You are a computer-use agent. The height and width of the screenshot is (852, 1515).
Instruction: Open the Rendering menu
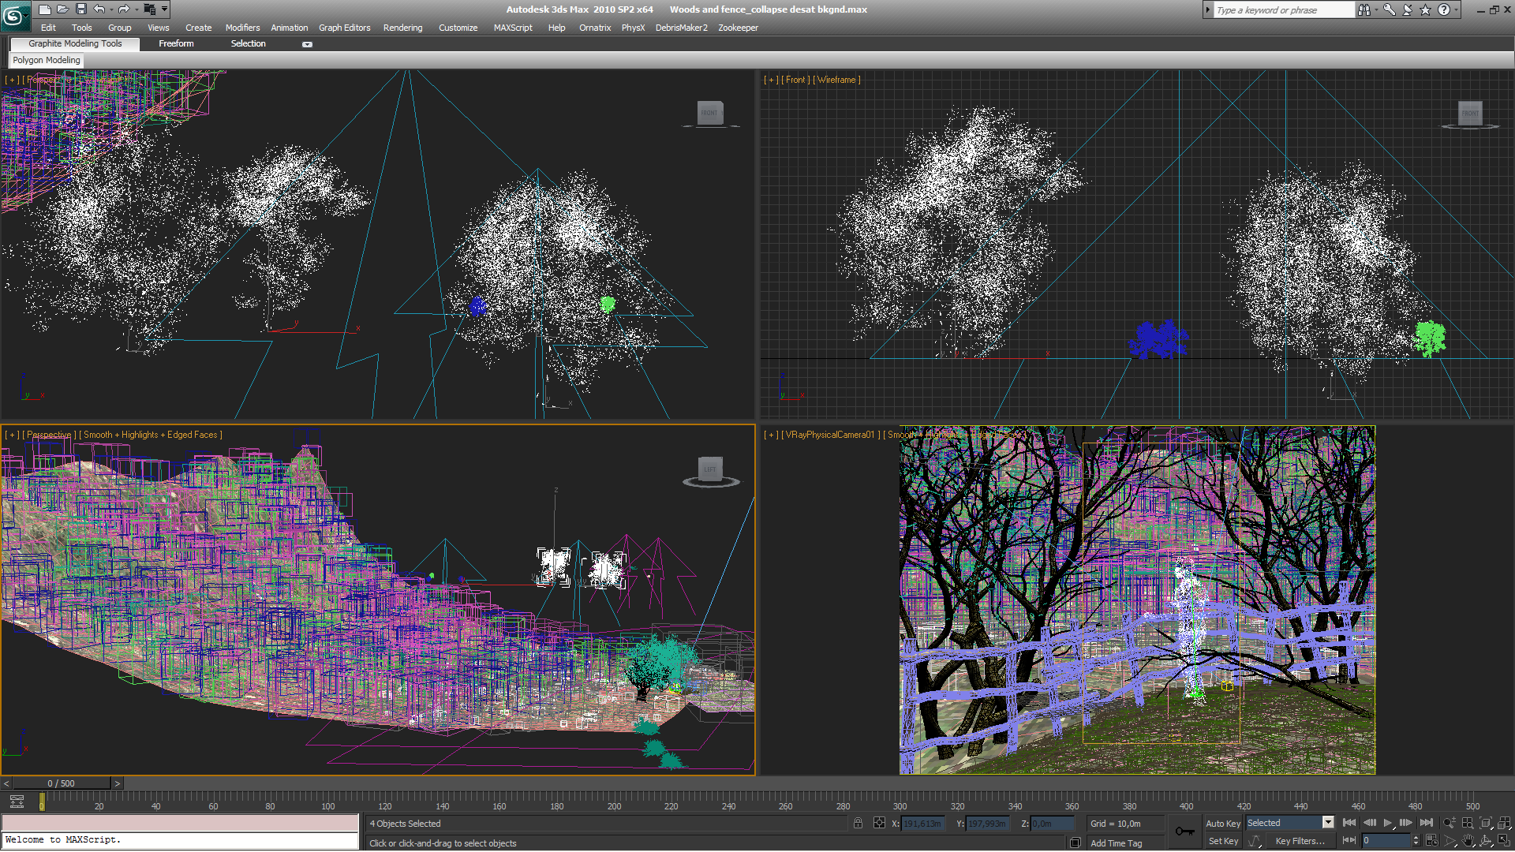(x=402, y=28)
